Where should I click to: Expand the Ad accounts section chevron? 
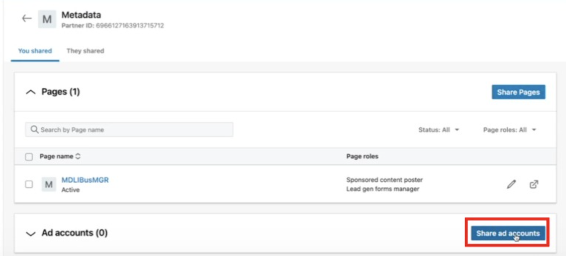(x=31, y=233)
